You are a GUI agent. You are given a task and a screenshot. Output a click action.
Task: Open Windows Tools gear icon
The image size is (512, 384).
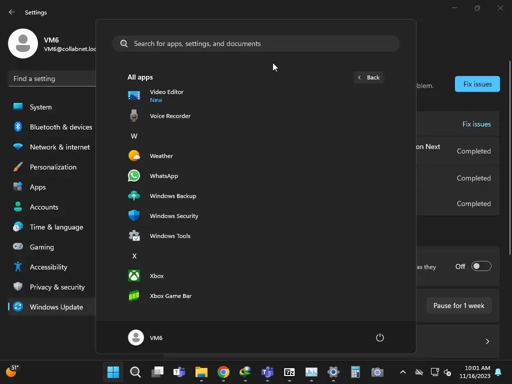pos(134,235)
